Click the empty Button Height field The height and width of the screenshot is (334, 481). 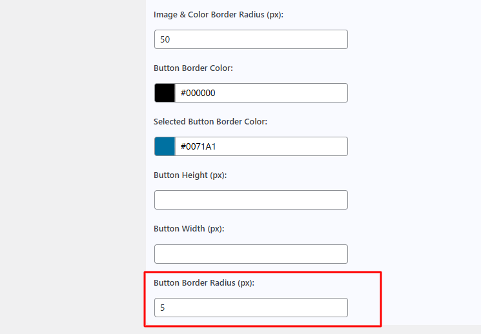[251, 200]
